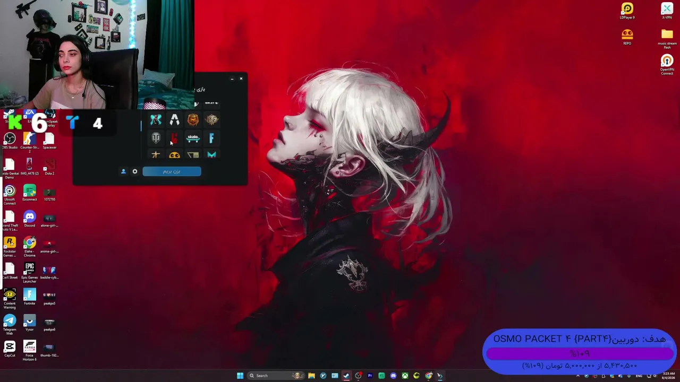Click the blue بزن بریم button

172,171
